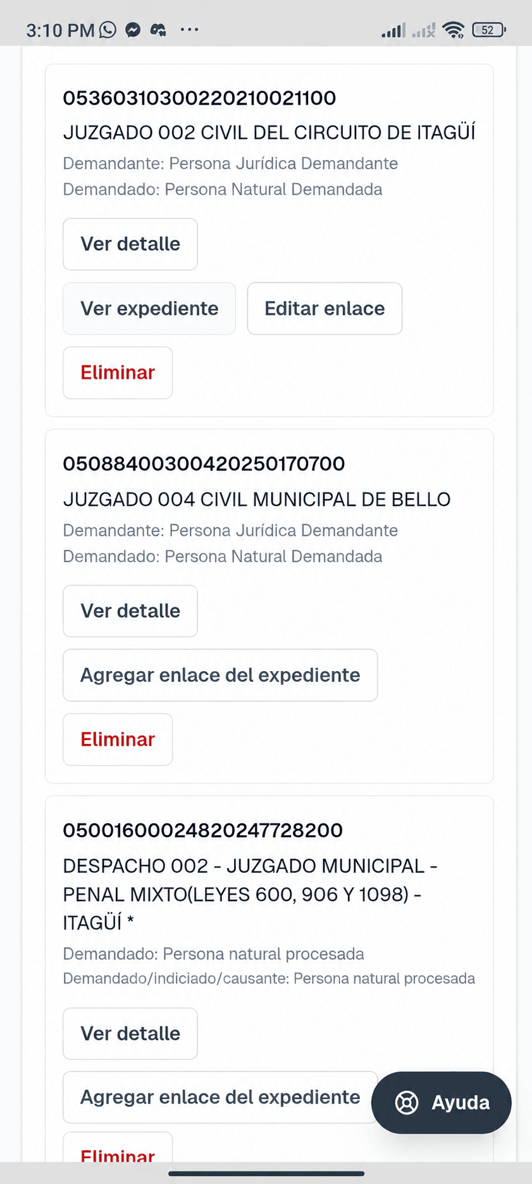Click Eliminar on the Itagüí civil case
This screenshot has width=532, height=1184.
pyautogui.click(x=118, y=373)
